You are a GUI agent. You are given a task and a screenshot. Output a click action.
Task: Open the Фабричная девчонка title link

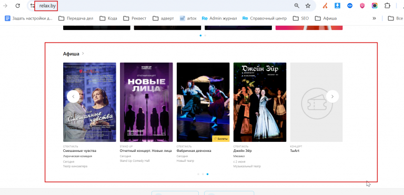(x=194, y=151)
